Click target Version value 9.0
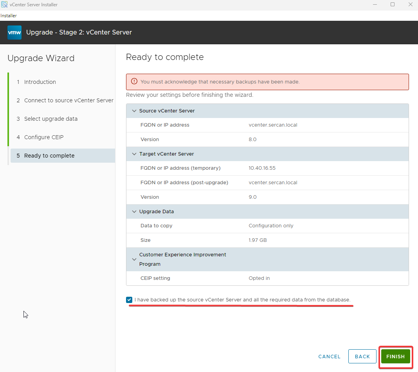Screen dimensions: 418x372 click(252, 197)
